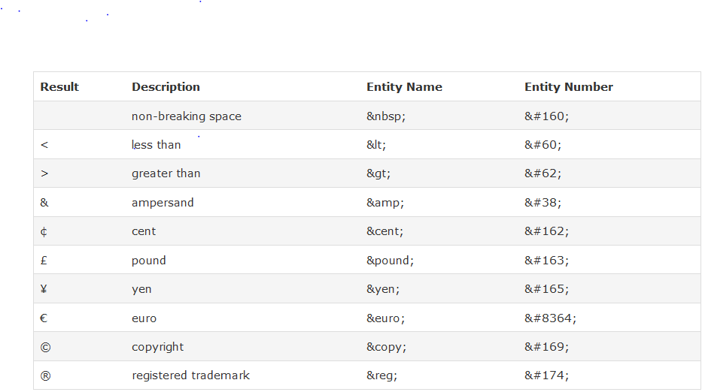Viewport: 702px width, 392px height.
Task: Click the Entity Number column header
Action: (x=568, y=87)
